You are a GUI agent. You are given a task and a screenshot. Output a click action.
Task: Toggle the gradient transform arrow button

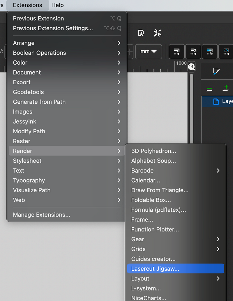point(210,52)
